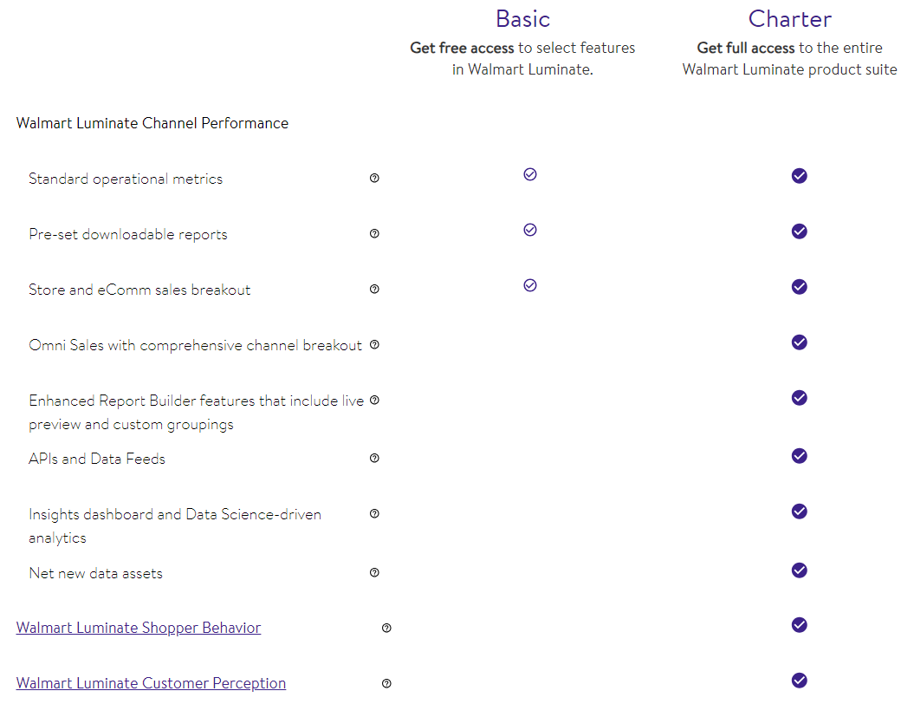Click Charter checkmark for Omni Sales row
This screenshot has width=914, height=704.
800,342
